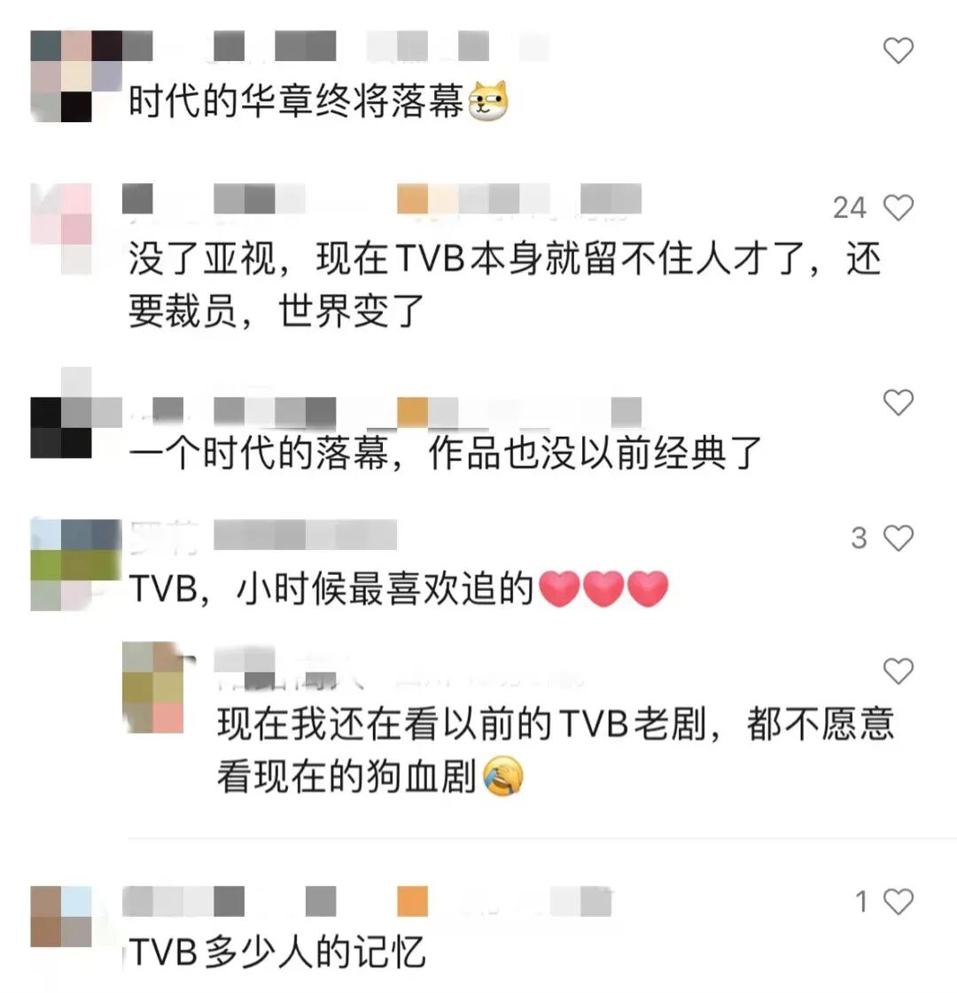This screenshot has width=957, height=993.
Task: Tap the three red hearts emoji
Action: (603, 588)
